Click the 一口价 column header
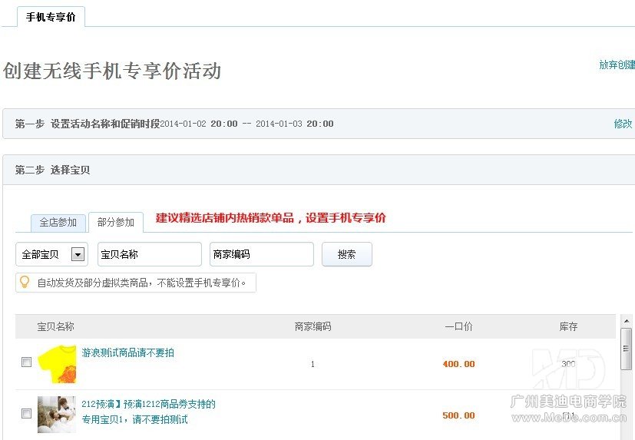This screenshot has height=440, width=635. pos(458,326)
